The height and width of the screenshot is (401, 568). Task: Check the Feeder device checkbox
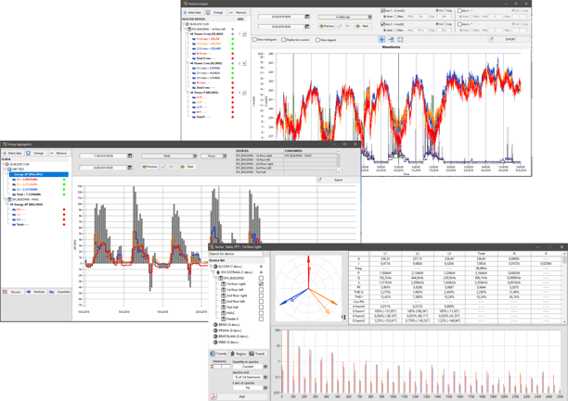point(261,319)
